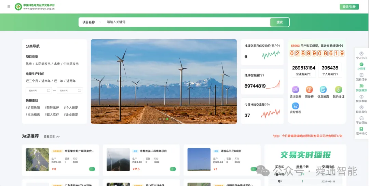The image size is (369, 186).
Task: Click the 交易实时播报 heading
Action: 305,155
